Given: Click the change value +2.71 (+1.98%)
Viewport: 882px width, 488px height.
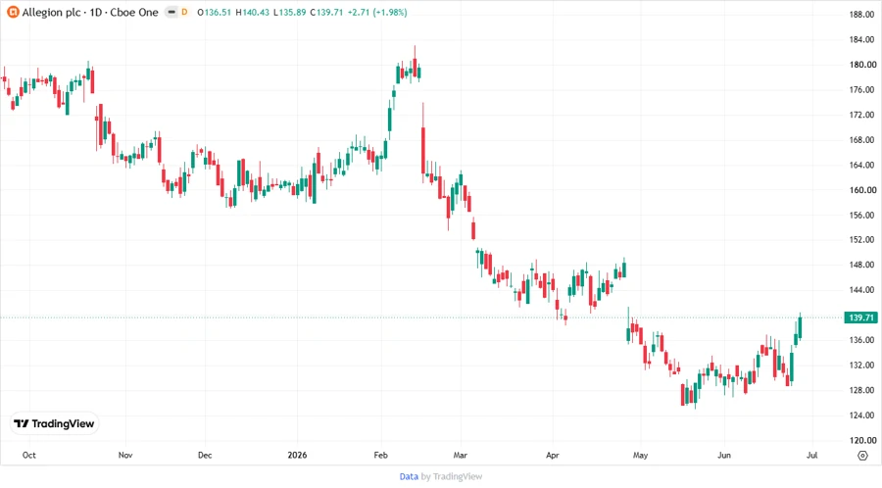Looking at the screenshot, I should pyautogui.click(x=377, y=13).
